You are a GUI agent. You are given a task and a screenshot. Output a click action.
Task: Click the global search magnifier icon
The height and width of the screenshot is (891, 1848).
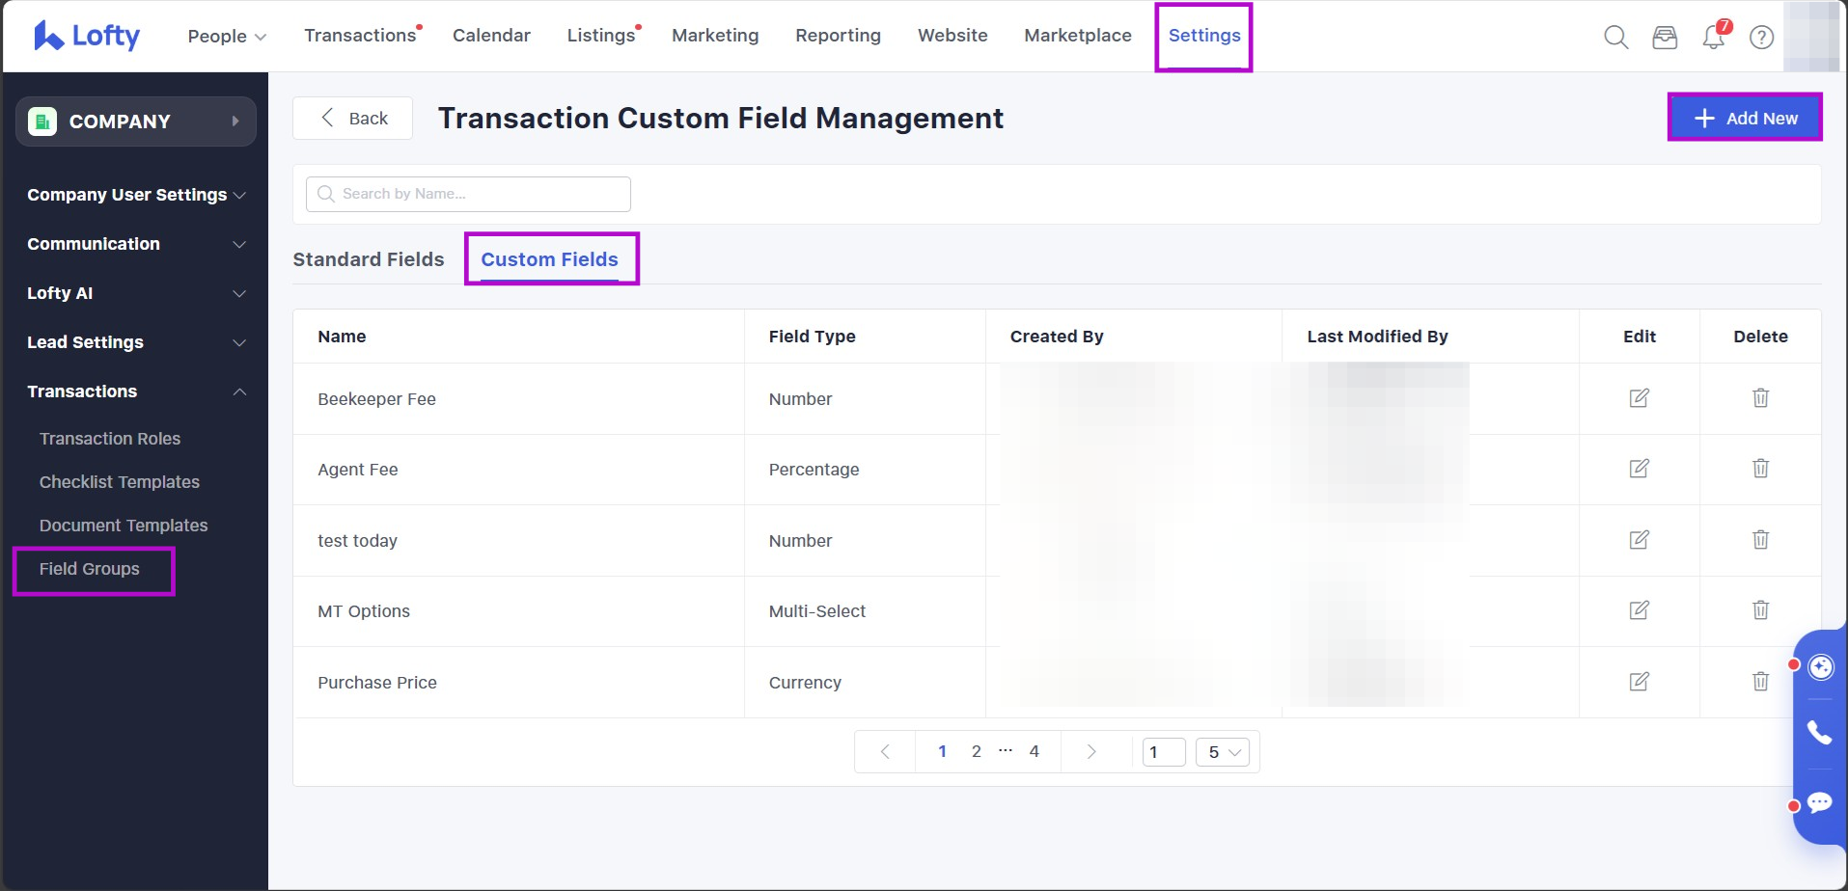click(1615, 38)
